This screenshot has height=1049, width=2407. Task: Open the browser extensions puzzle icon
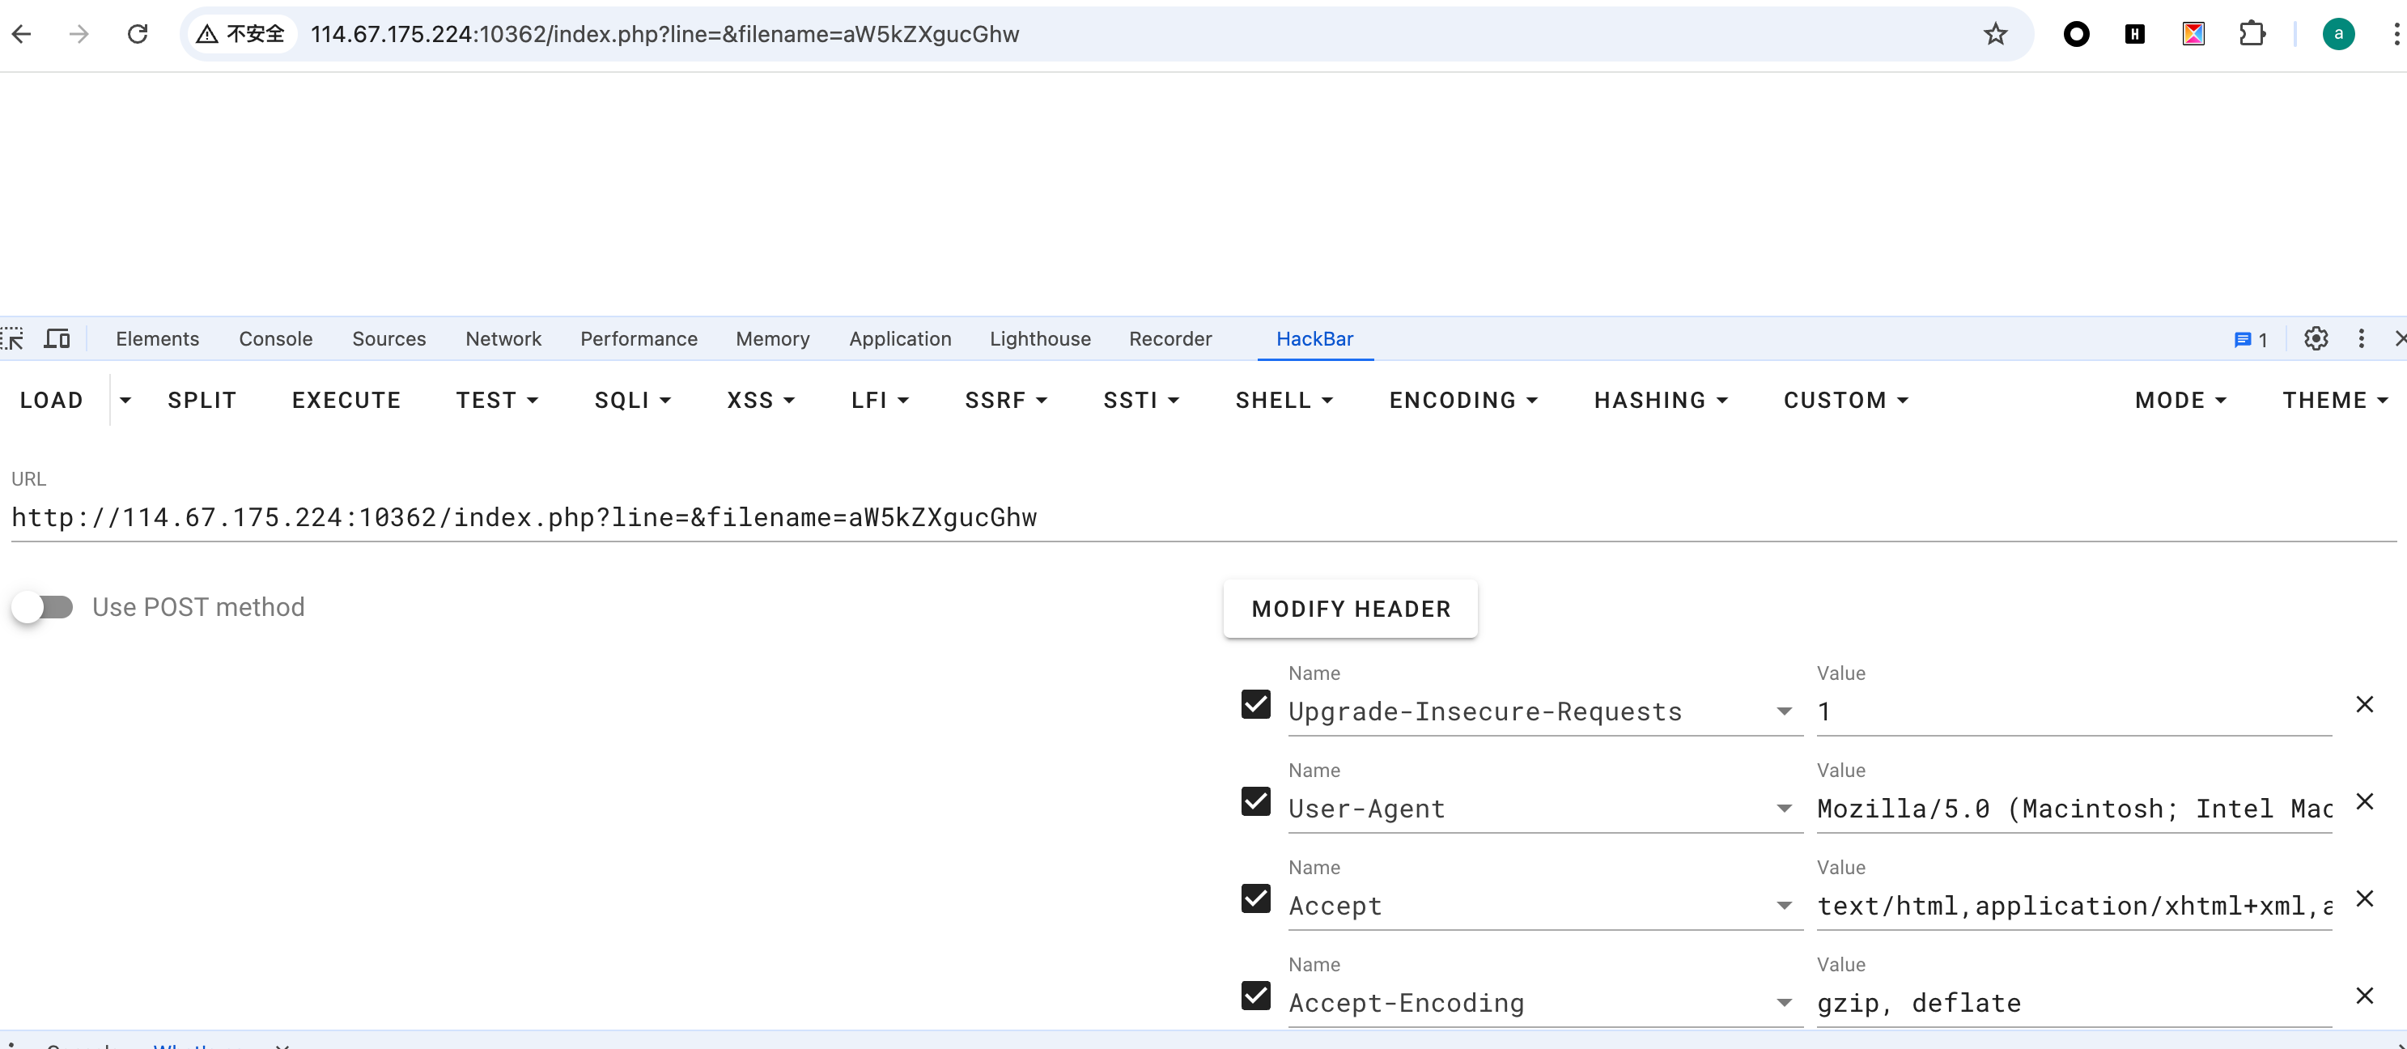pos(2252,35)
